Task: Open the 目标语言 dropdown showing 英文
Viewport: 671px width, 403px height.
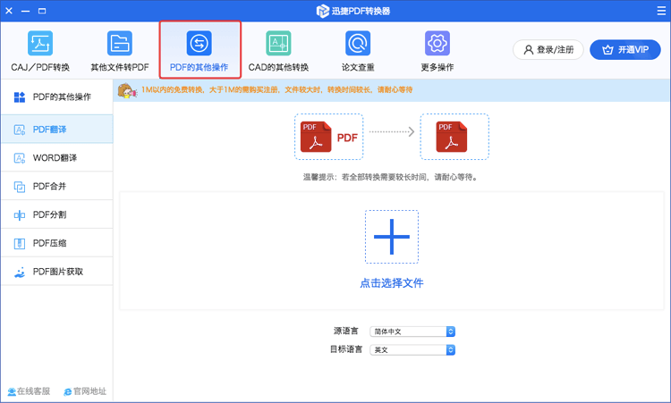Action: (x=412, y=349)
